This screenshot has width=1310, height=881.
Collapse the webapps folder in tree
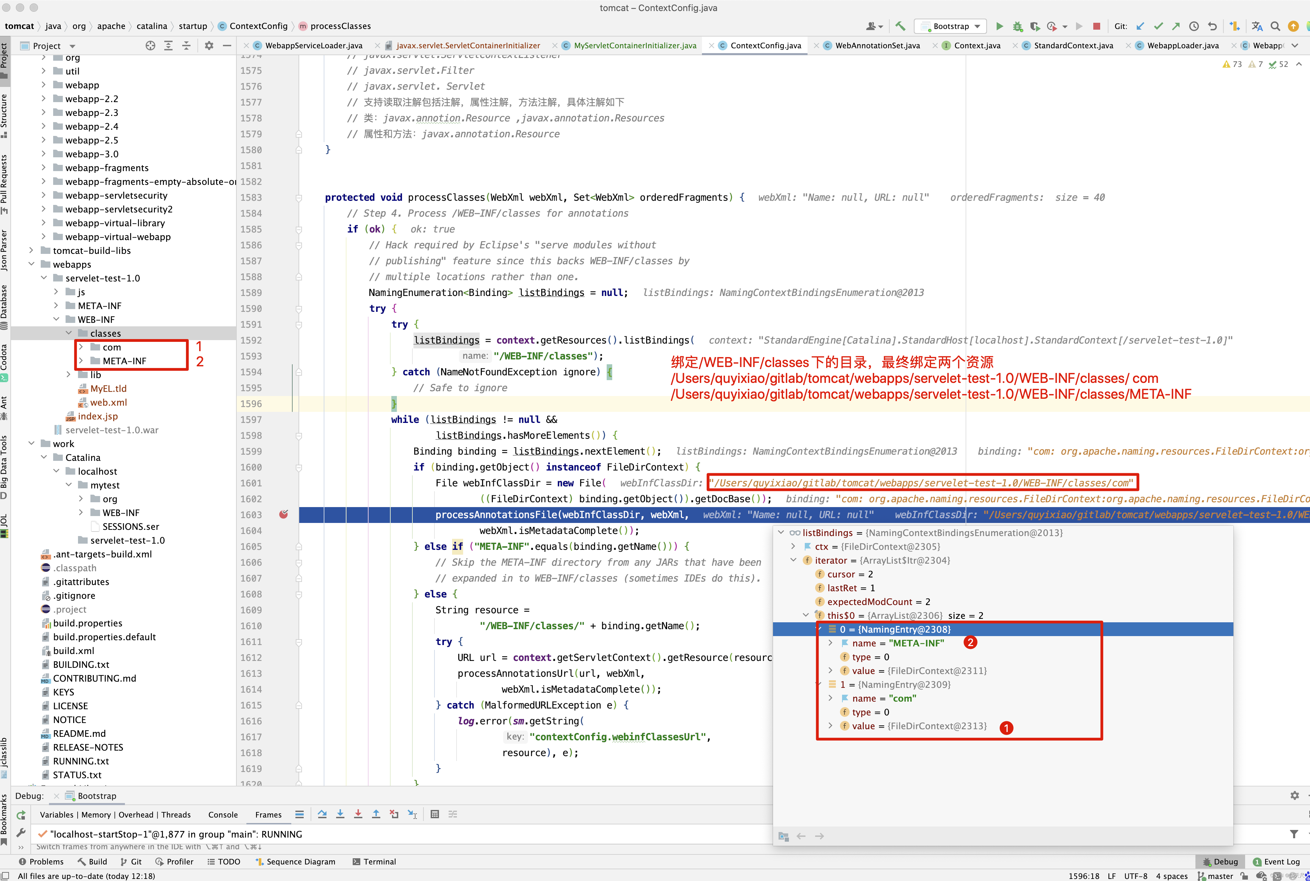pos(31,264)
